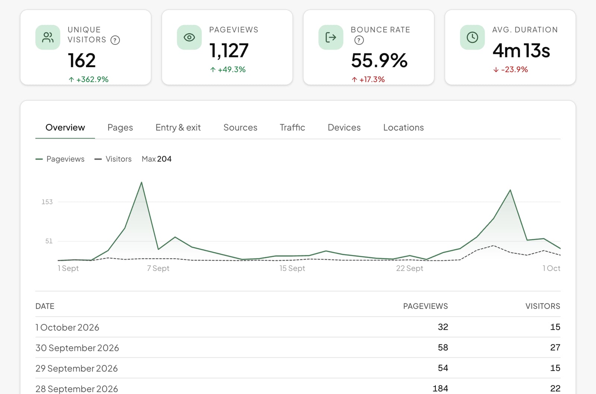Select the 1 October 2026 row
This screenshot has height=394, width=596.
[298, 327]
